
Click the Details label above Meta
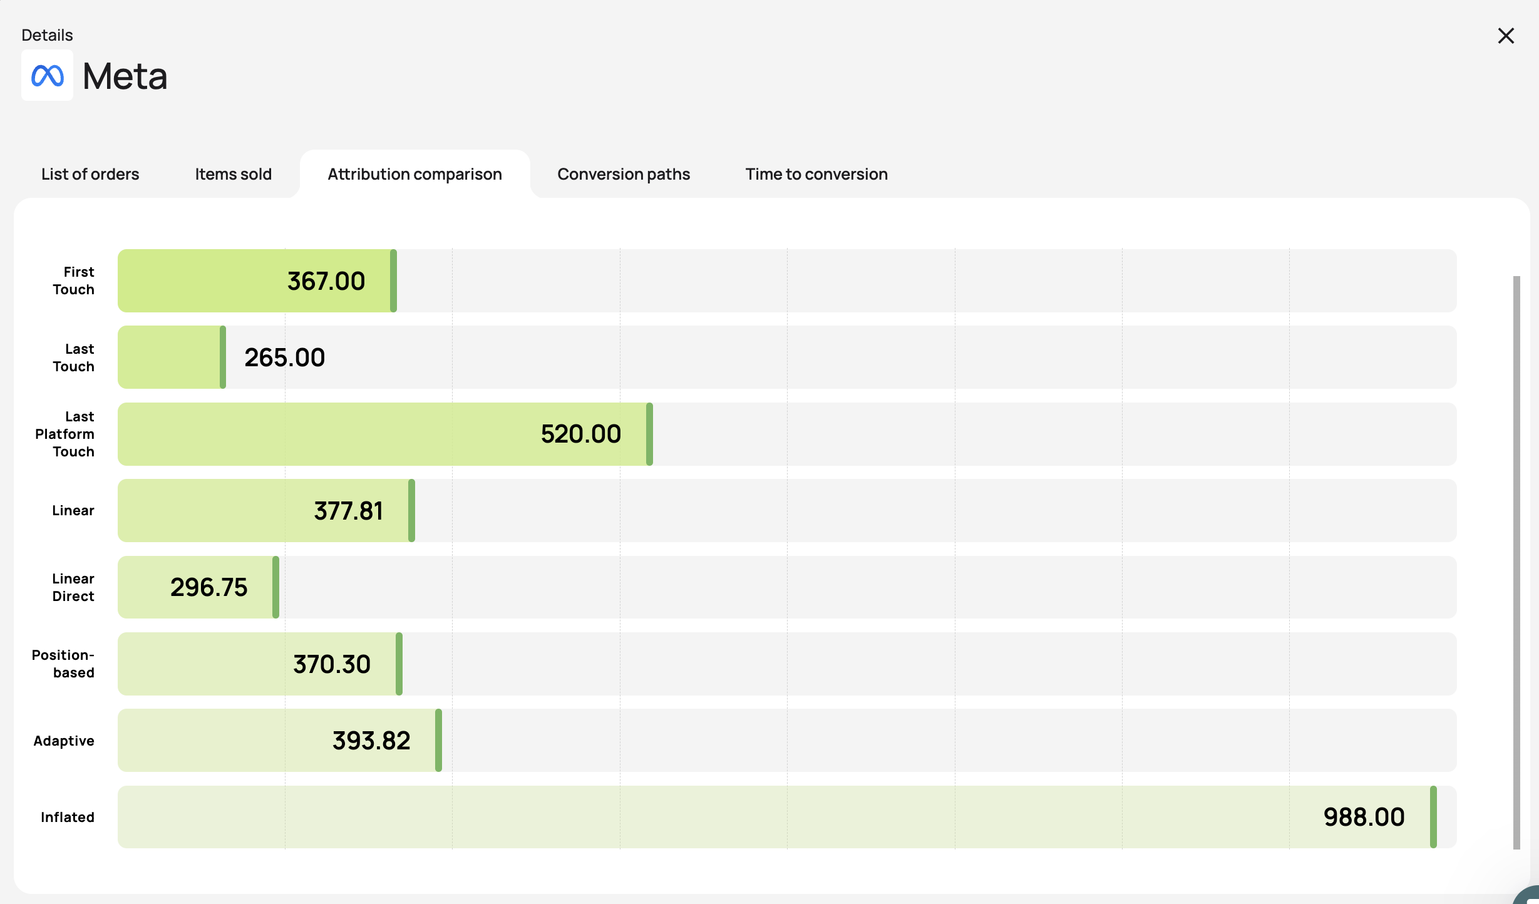(47, 35)
